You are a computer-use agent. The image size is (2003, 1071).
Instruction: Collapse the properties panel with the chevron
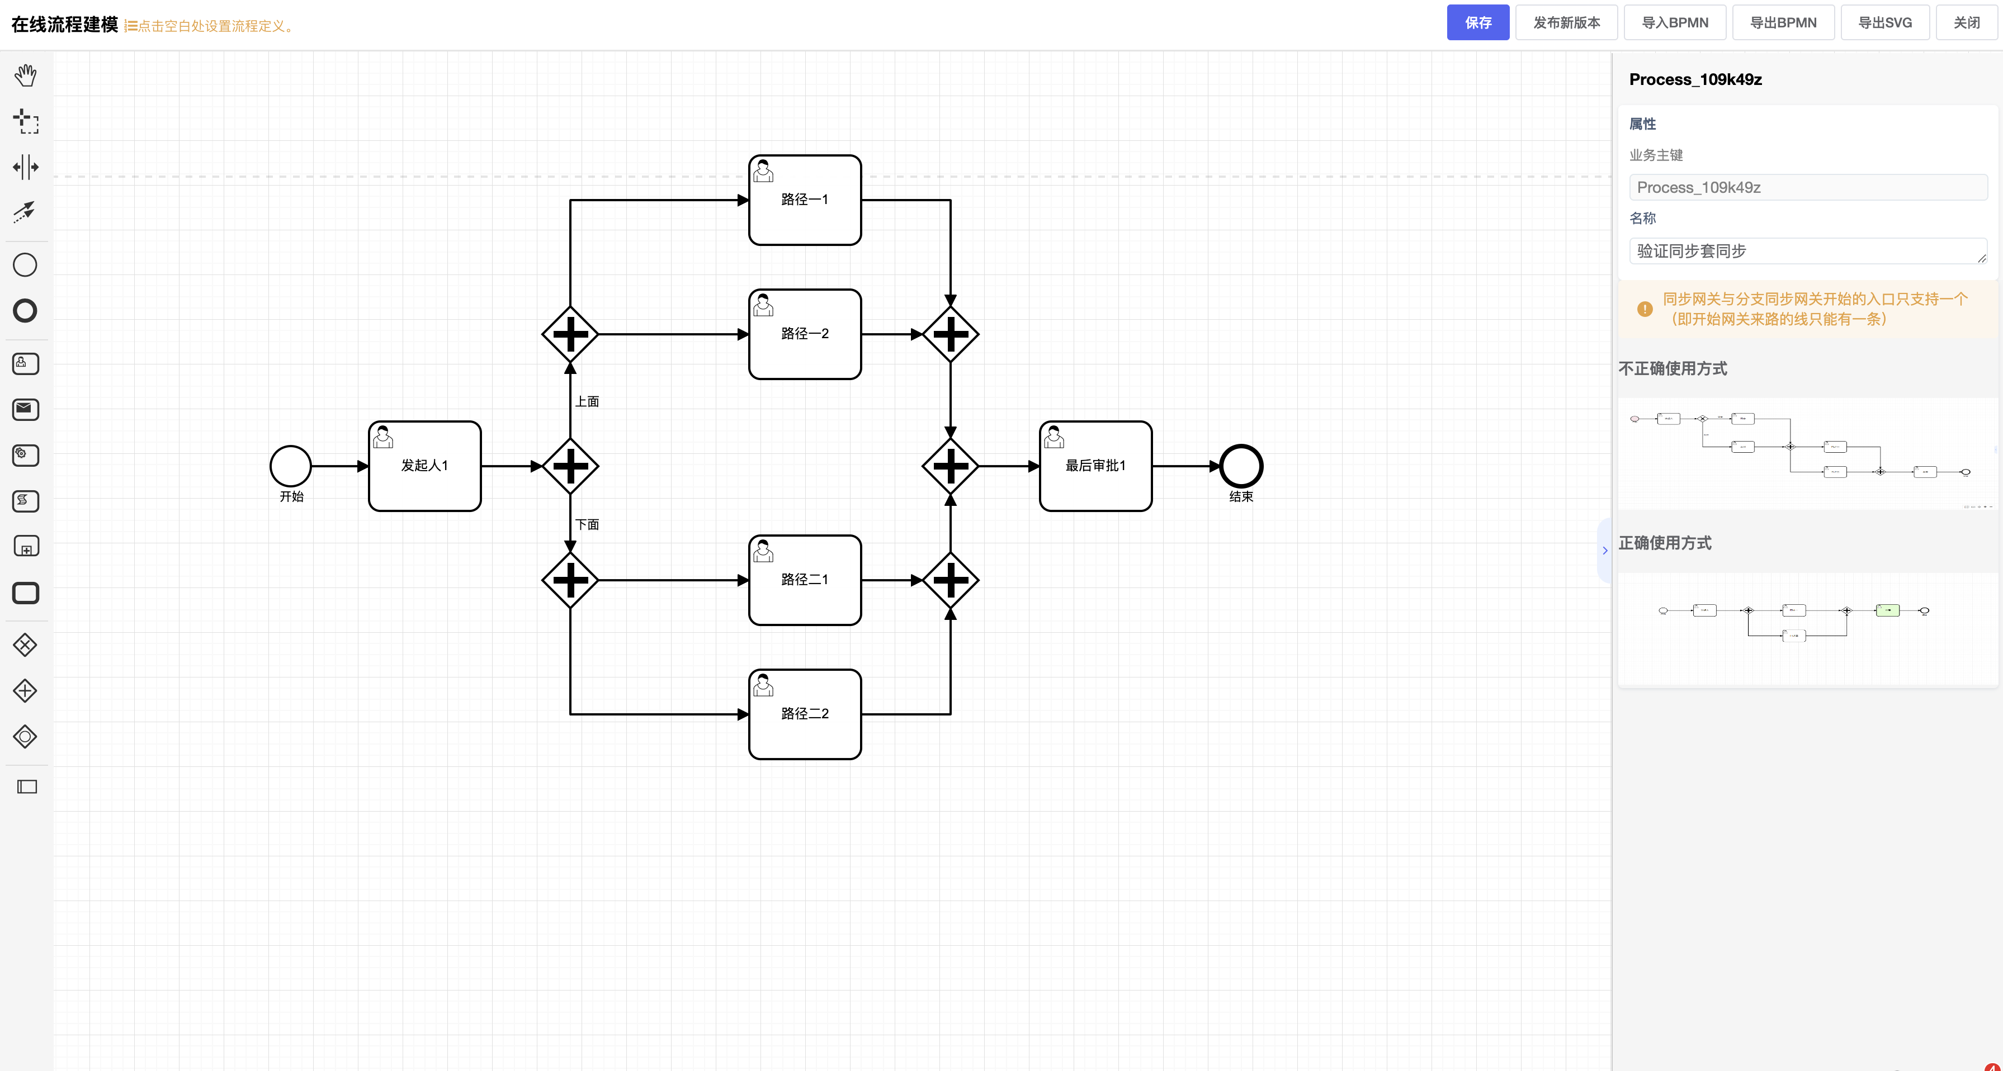tap(1604, 551)
